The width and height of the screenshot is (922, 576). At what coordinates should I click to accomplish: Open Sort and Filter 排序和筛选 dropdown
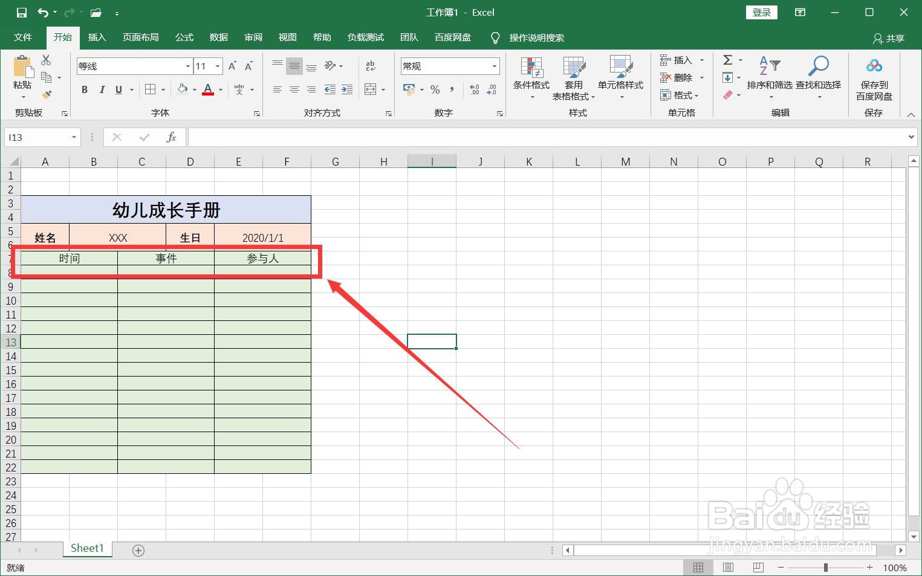tap(770, 79)
